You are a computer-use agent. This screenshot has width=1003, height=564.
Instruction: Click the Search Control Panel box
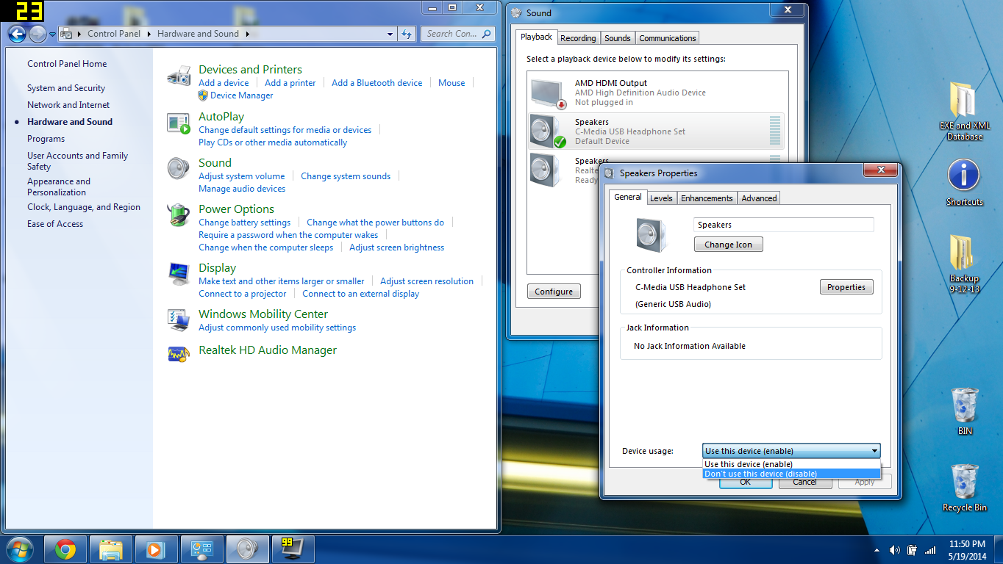[458, 34]
